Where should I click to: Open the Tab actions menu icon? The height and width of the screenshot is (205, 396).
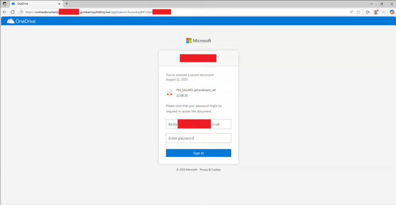point(5,3)
